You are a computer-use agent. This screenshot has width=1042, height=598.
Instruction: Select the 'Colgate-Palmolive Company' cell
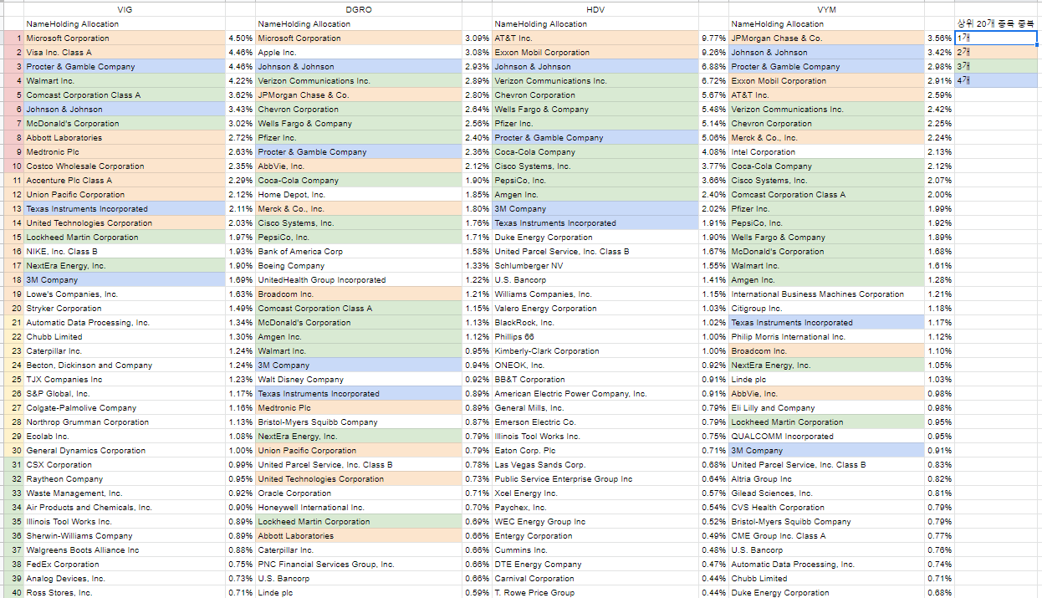[125, 407]
